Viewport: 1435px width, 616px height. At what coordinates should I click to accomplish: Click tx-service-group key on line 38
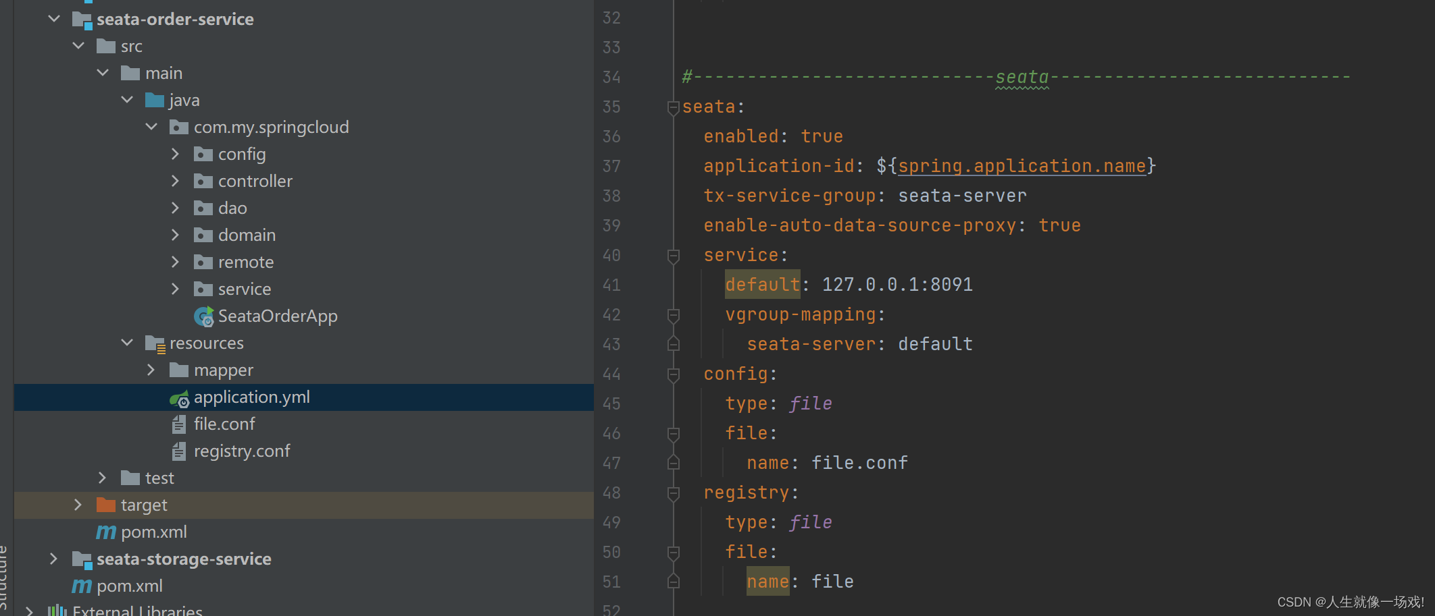click(x=789, y=196)
